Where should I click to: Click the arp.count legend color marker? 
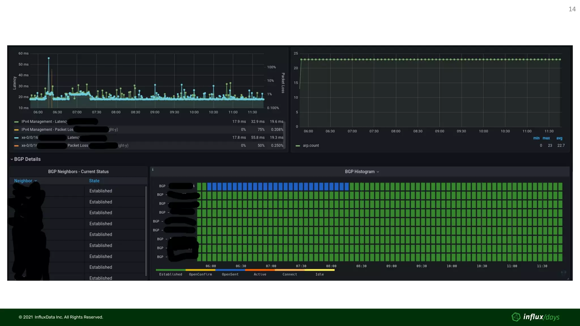(298, 146)
